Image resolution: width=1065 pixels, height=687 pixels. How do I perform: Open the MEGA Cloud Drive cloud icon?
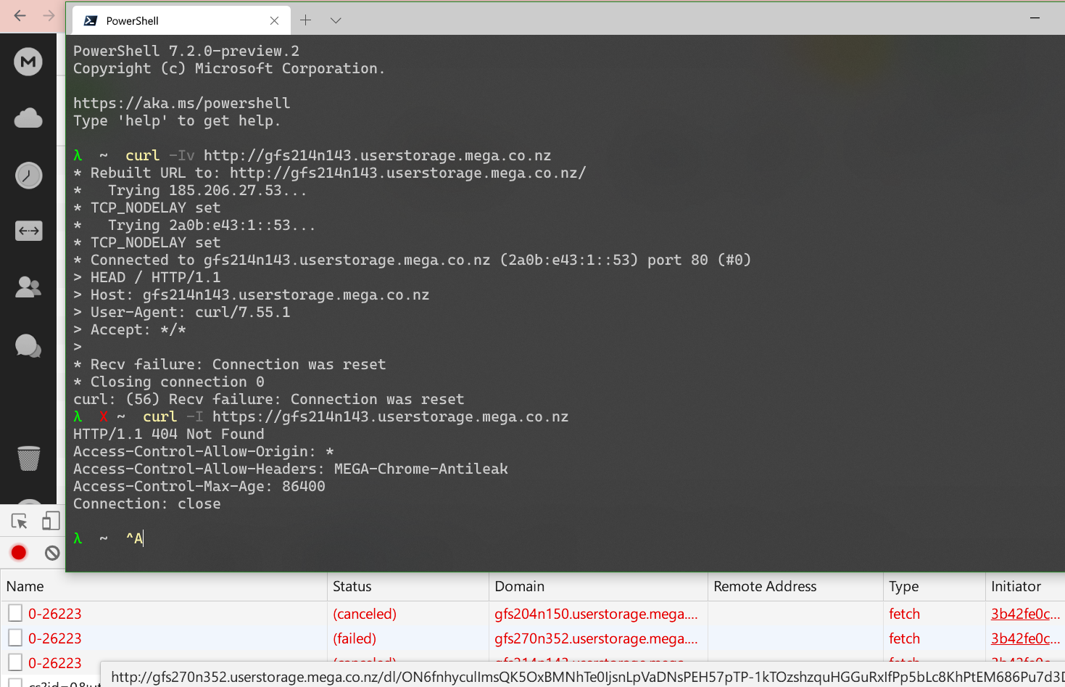(x=28, y=118)
